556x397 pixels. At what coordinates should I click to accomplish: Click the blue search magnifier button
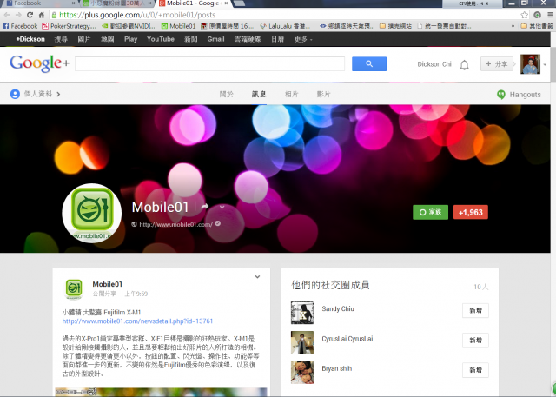pyautogui.click(x=369, y=63)
